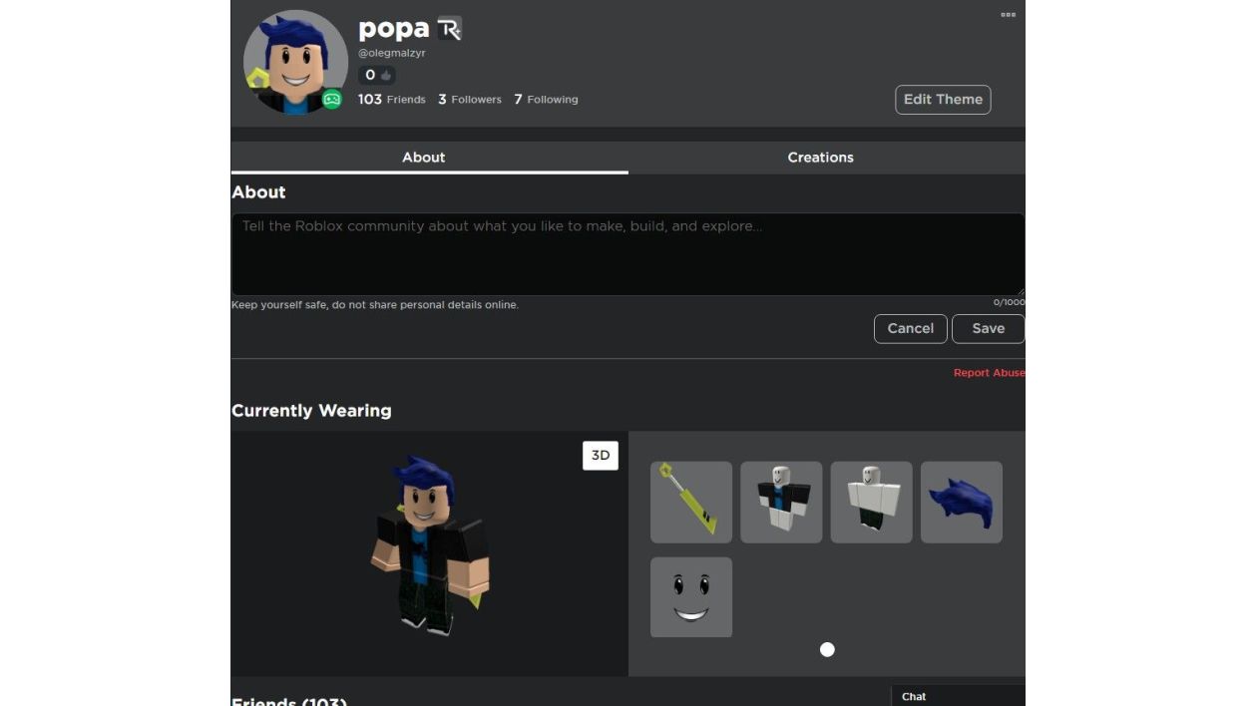Switch to the About tab
Image resolution: width=1255 pixels, height=706 pixels.
429,158
